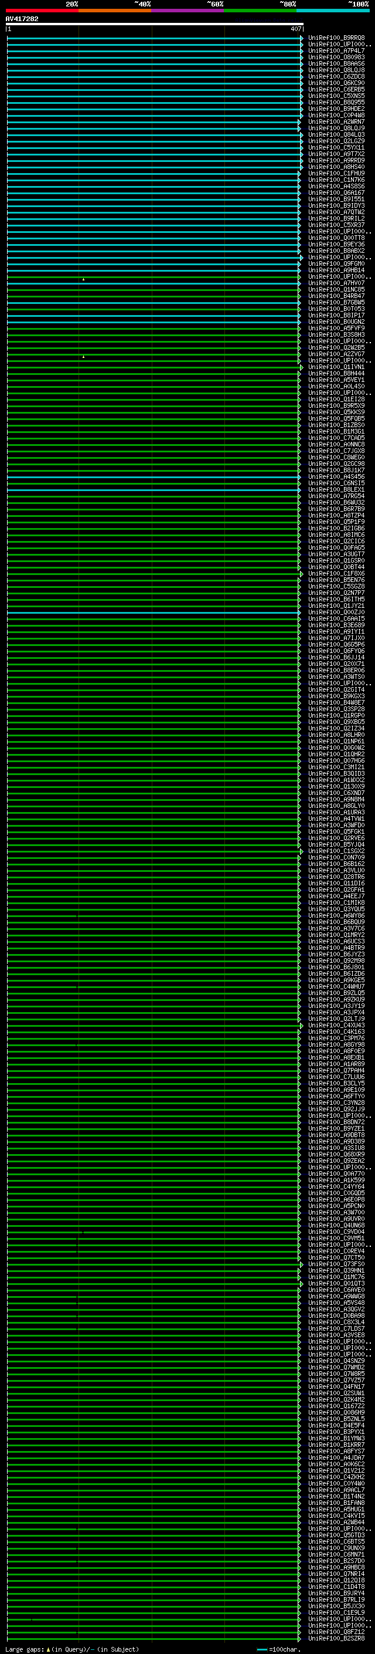Select the UniRef100_B9I551 label
375x1654 pixels.
coord(336,199)
